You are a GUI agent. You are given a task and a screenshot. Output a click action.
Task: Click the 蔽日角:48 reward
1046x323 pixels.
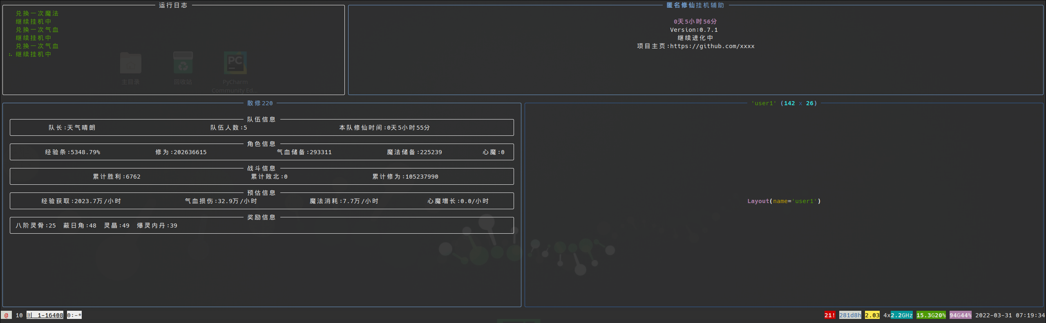(80, 226)
